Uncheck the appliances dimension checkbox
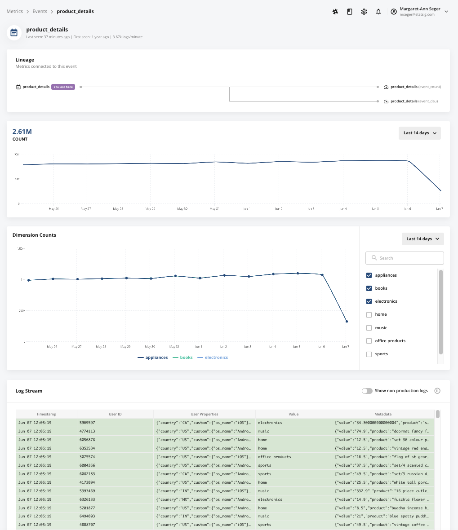Screen dimensions: 458x530 [x=369, y=275]
